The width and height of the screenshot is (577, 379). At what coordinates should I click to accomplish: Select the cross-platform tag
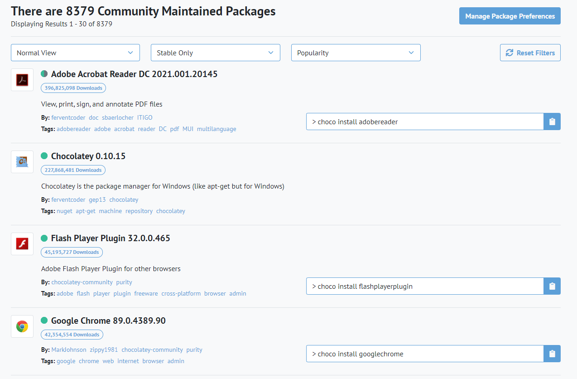(x=181, y=293)
